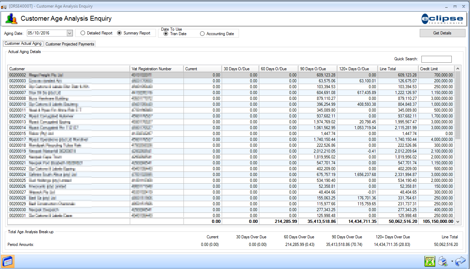Click the grid's scroll down arrow
The width and height of the screenshot is (470, 269).
458,222
